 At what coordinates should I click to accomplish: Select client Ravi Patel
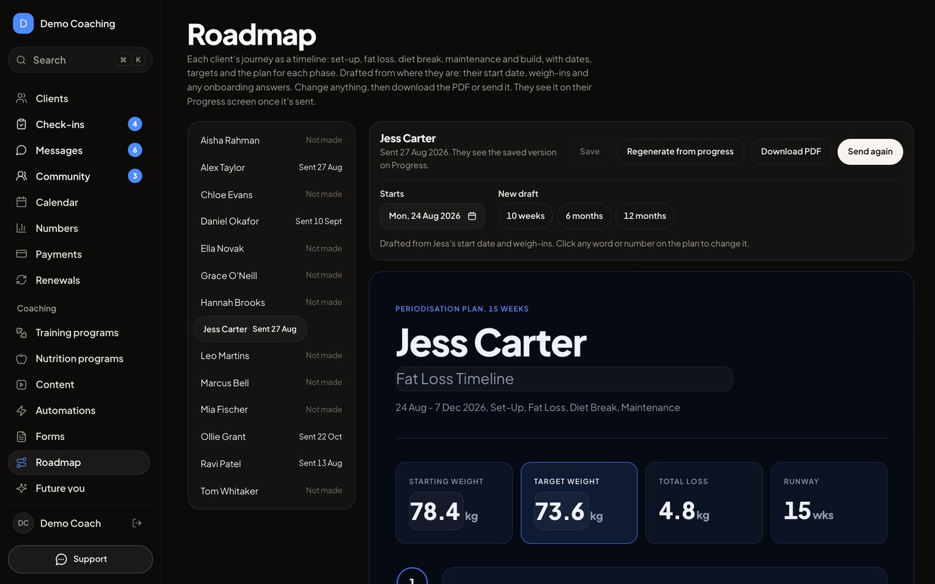[x=271, y=464]
